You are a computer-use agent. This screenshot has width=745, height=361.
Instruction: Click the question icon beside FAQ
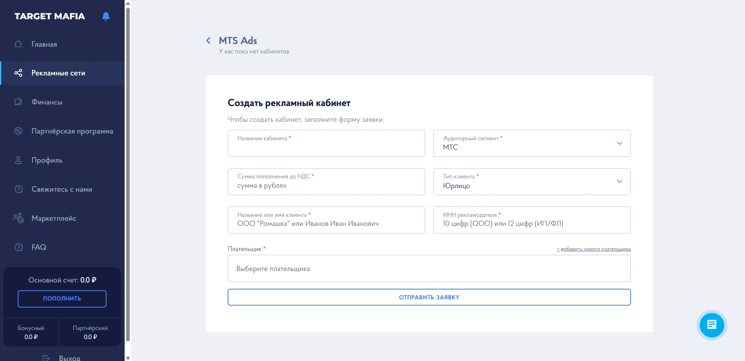coord(18,247)
